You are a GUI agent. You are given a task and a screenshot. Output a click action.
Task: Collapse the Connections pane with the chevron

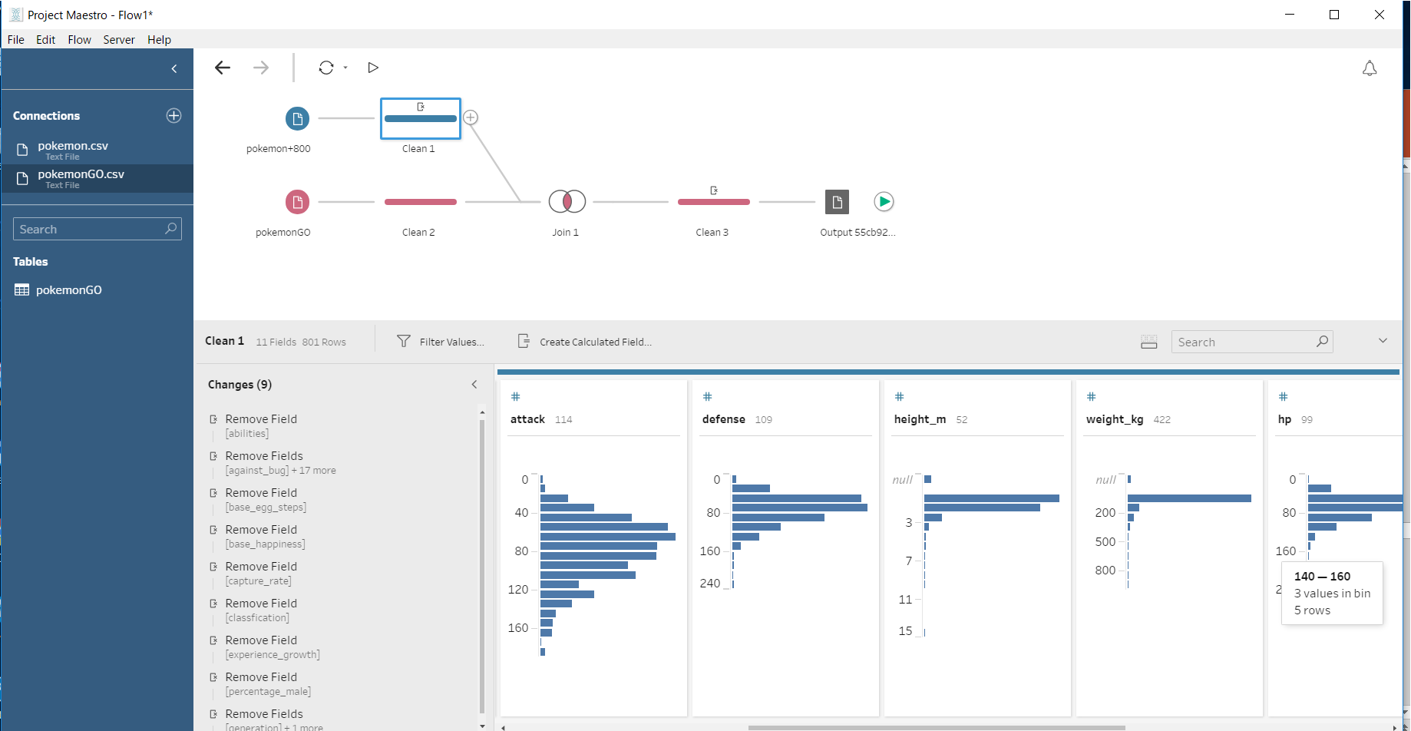tap(174, 69)
